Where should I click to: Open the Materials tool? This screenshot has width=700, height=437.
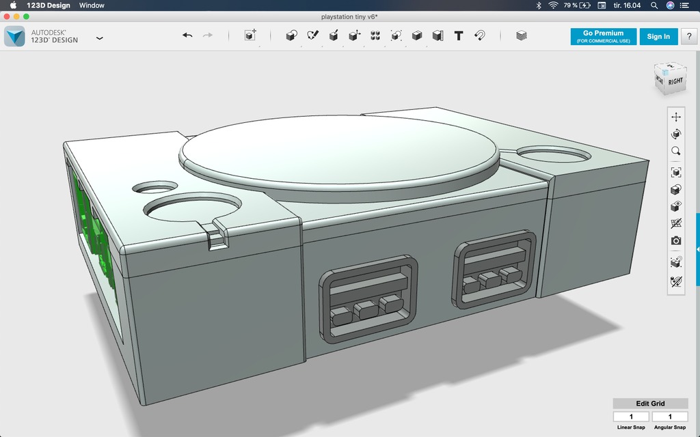pos(522,36)
